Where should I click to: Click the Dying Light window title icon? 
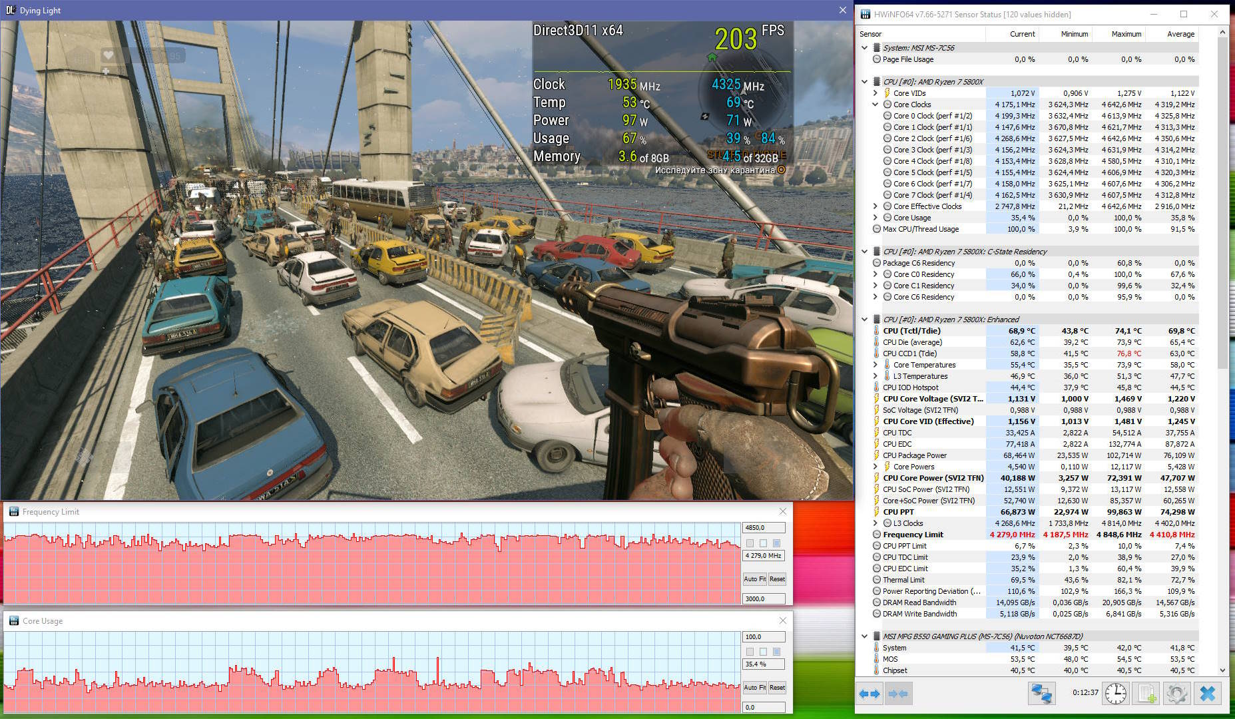click(x=10, y=10)
